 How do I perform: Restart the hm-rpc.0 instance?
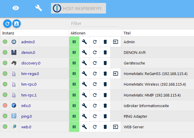point(95,84)
